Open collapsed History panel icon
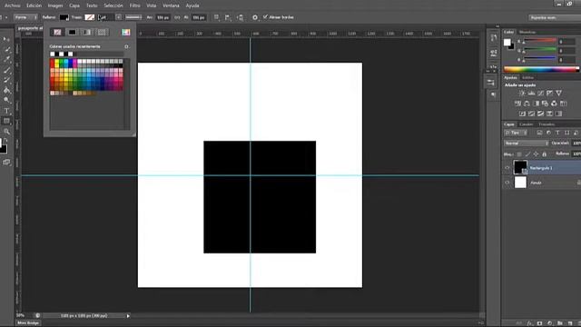581x327 pixels. point(493,38)
